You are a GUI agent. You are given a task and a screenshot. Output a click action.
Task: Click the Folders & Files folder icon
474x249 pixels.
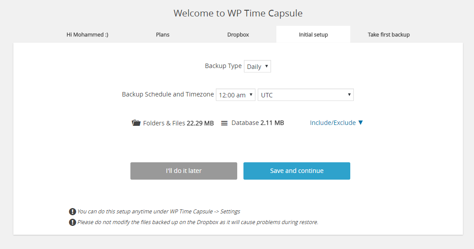coord(136,123)
